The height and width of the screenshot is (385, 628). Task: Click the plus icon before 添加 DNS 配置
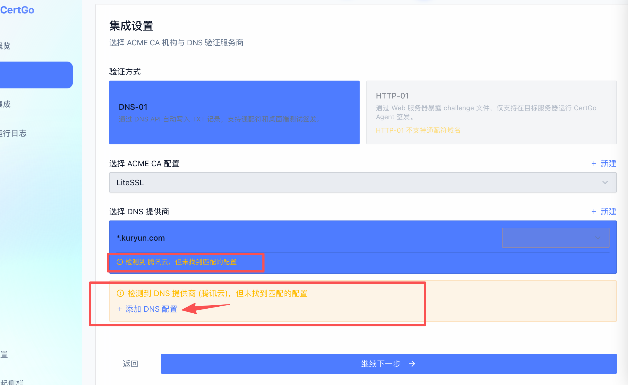pos(120,309)
